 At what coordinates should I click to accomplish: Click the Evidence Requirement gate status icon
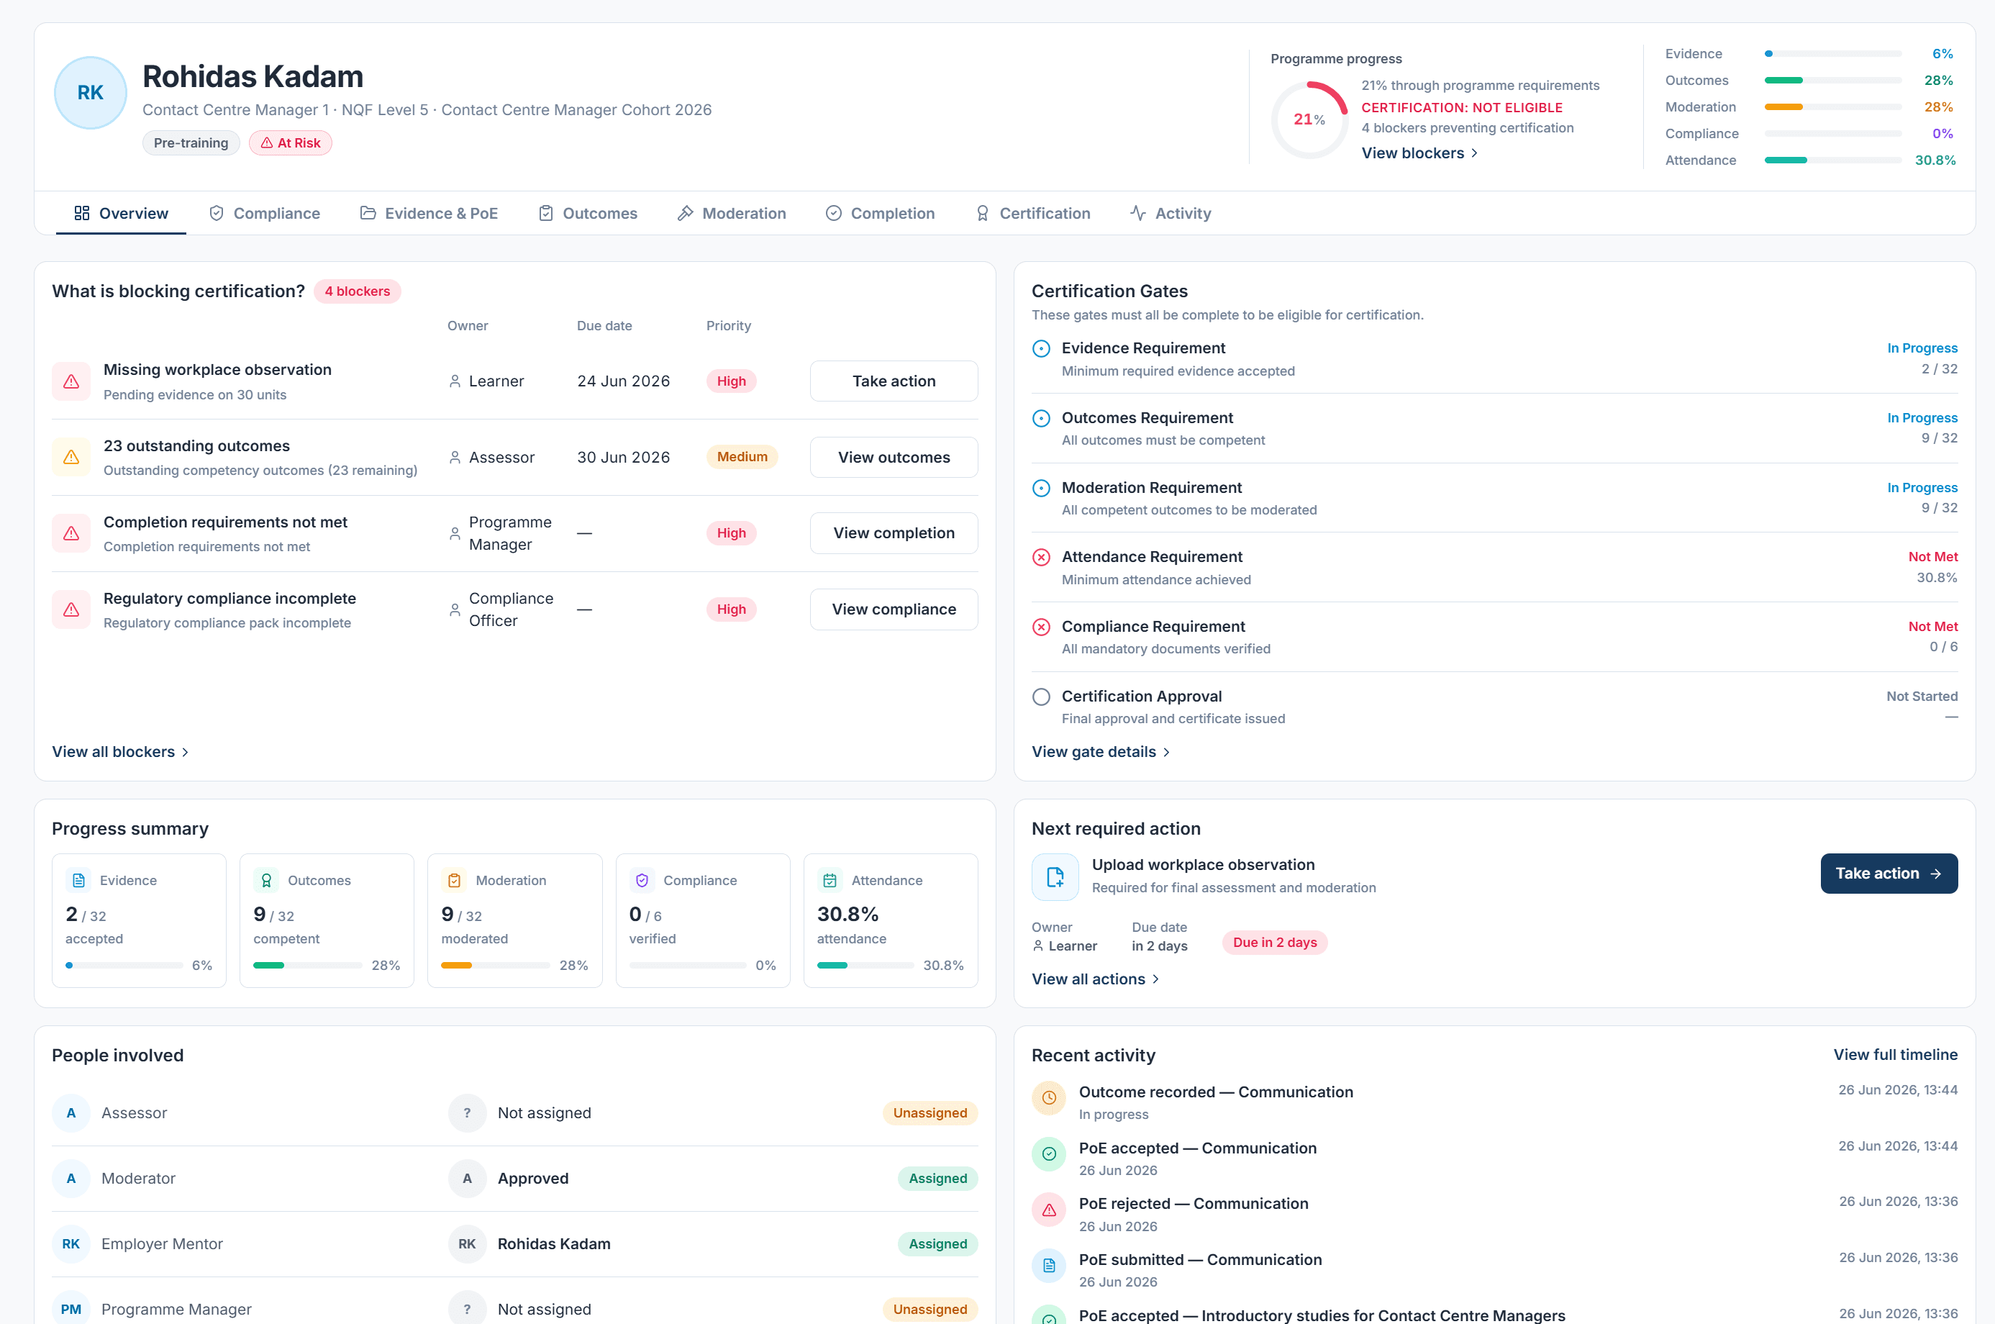click(1041, 349)
